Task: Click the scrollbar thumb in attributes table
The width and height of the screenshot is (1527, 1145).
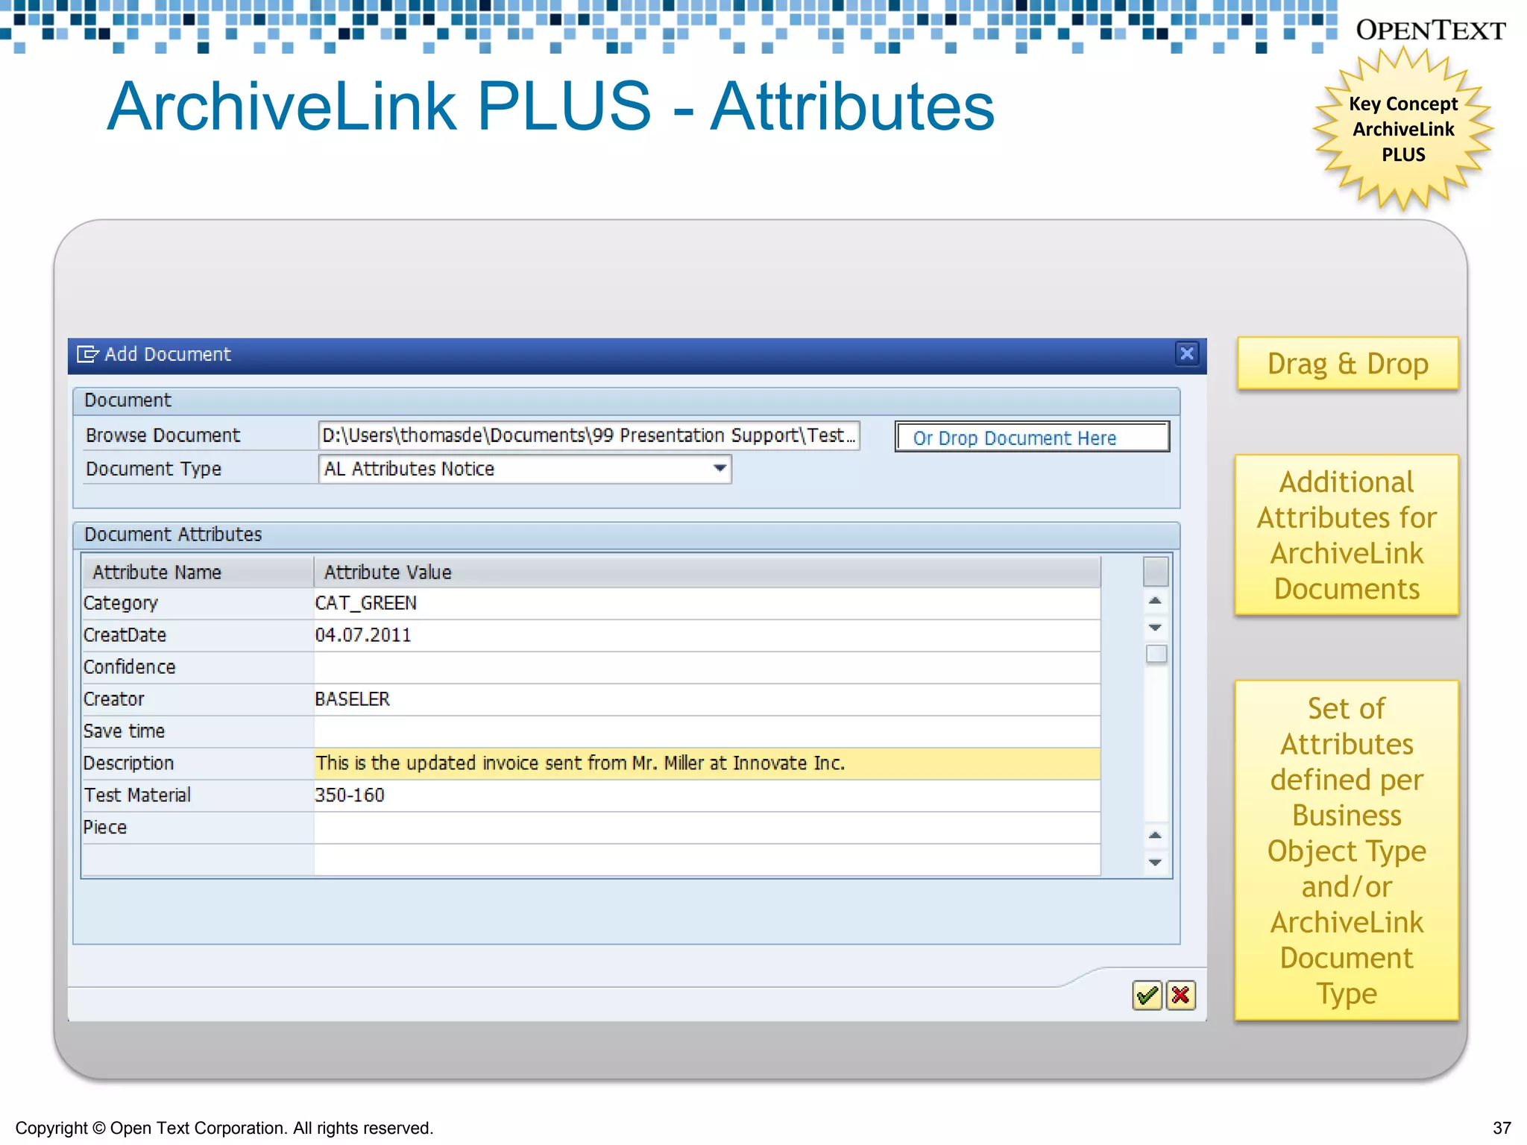Action: [1156, 654]
